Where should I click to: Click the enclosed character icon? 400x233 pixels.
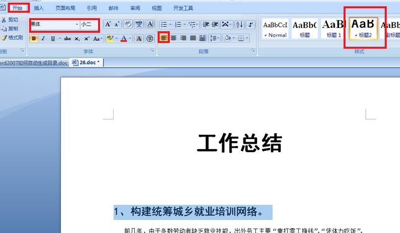click(x=150, y=39)
